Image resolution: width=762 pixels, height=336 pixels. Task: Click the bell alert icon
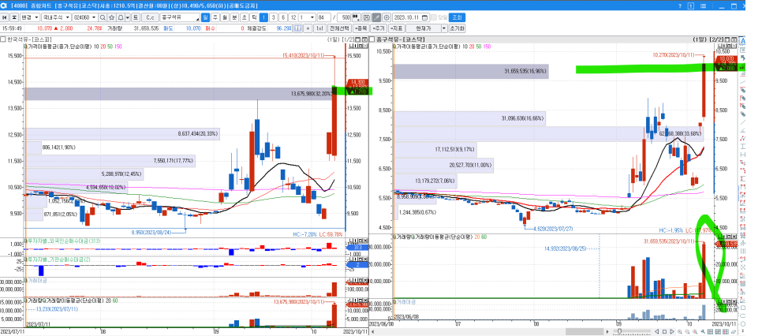tap(121, 17)
